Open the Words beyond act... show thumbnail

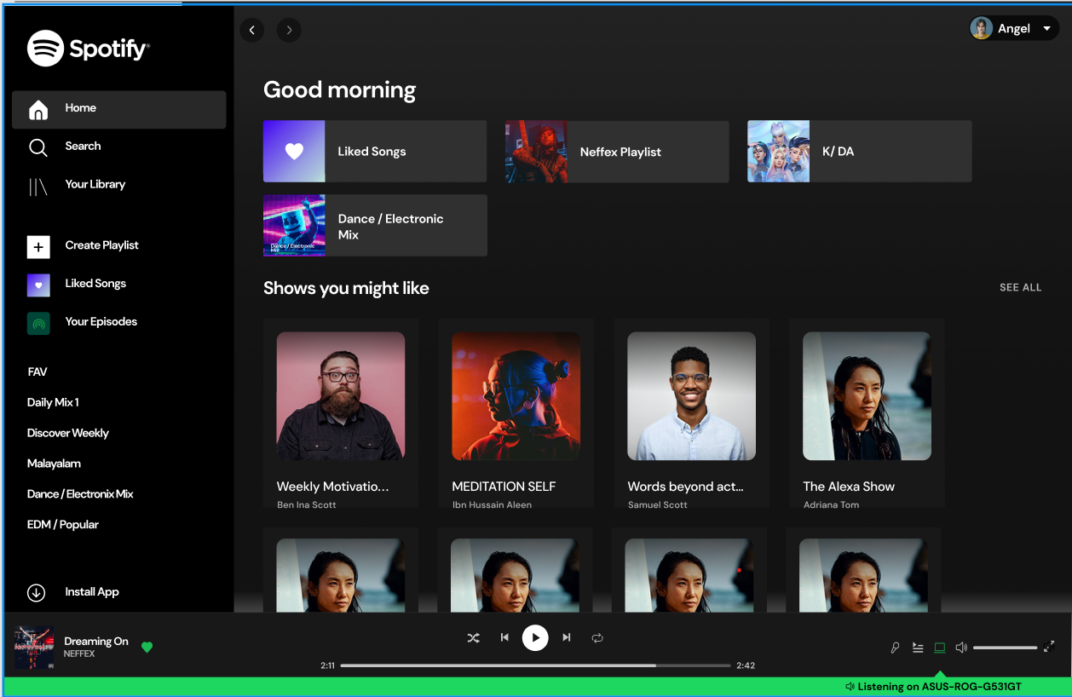pos(692,396)
